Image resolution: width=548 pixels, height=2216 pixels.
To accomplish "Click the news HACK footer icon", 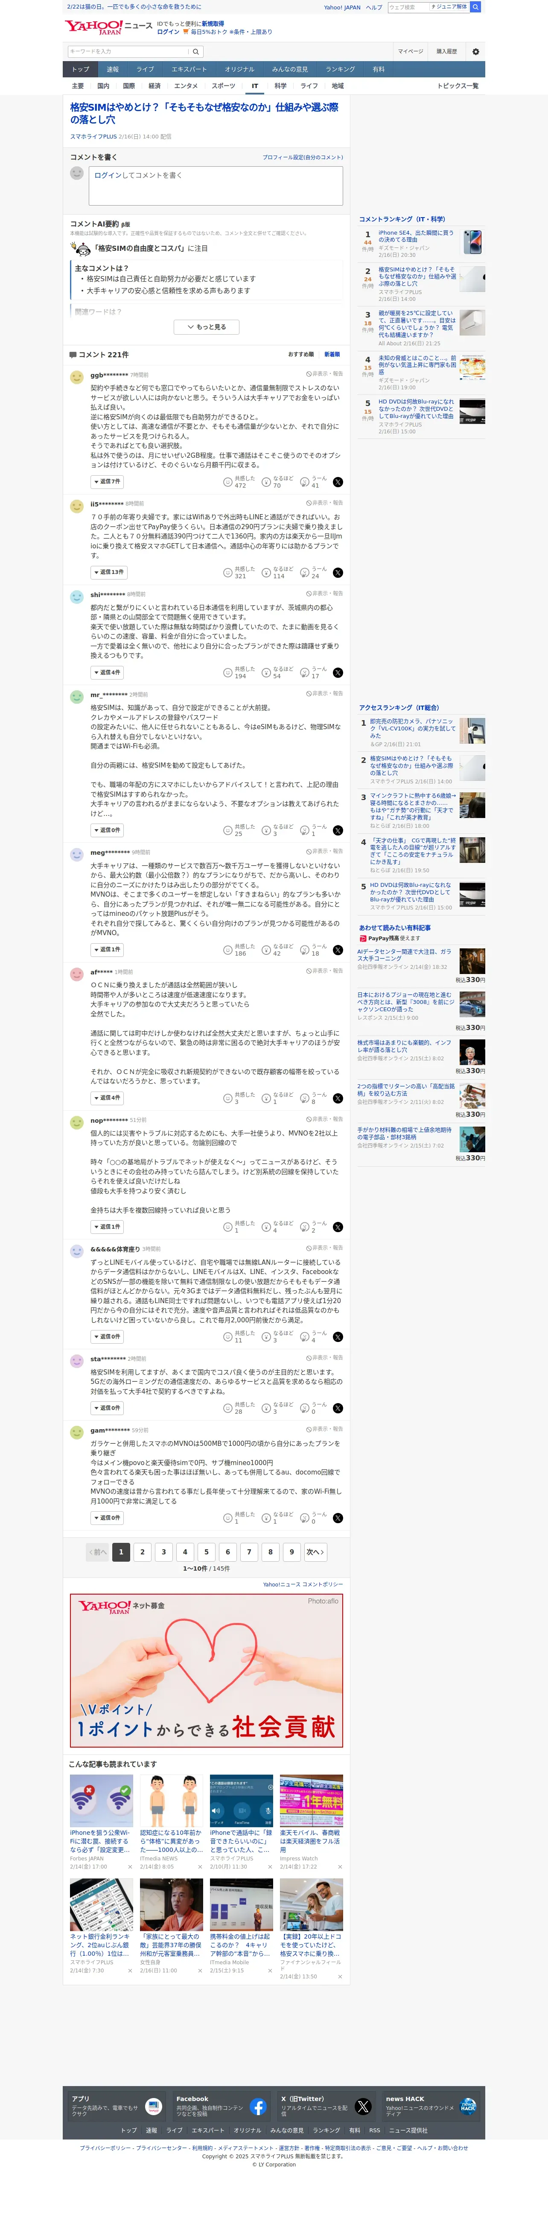I will coord(468,2107).
